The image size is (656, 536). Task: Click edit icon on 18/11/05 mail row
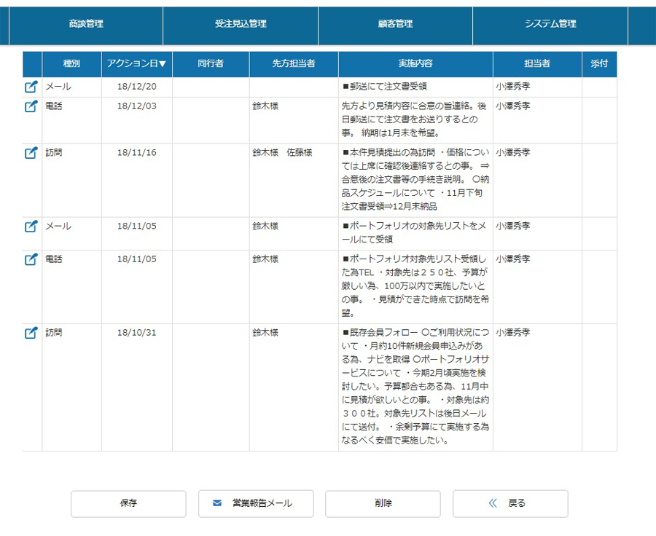pos(31,226)
